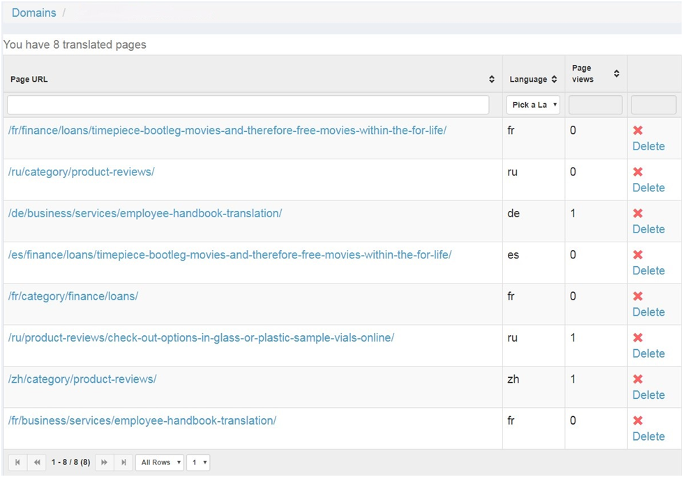Click red X icon for zh product-reviews row
Image resolution: width=683 pixels, height=477 pixels.
(x=638, y=379)
